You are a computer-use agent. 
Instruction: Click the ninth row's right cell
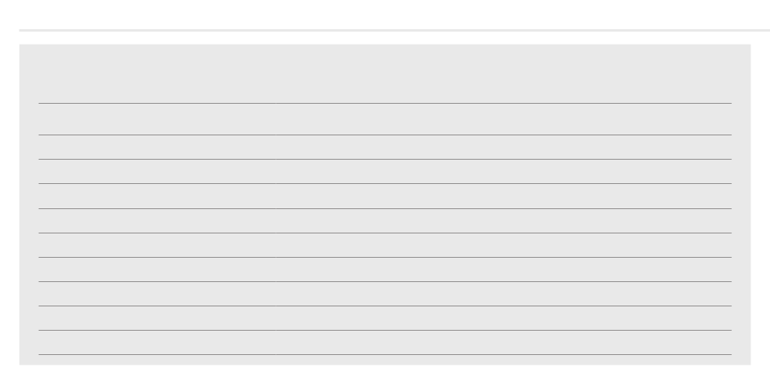504,319
